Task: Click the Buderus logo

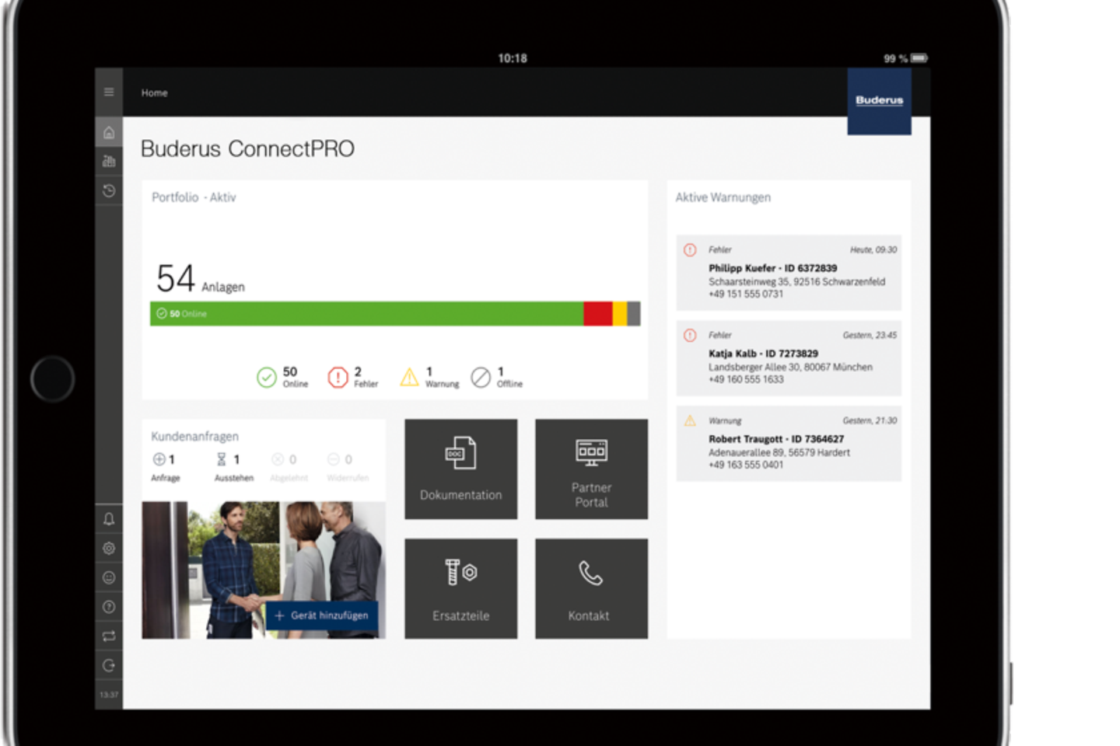Action: [x=879, y=101]
